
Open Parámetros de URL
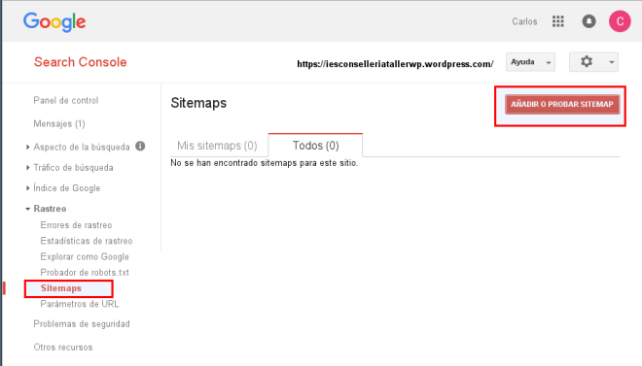[x=80, y=304]
